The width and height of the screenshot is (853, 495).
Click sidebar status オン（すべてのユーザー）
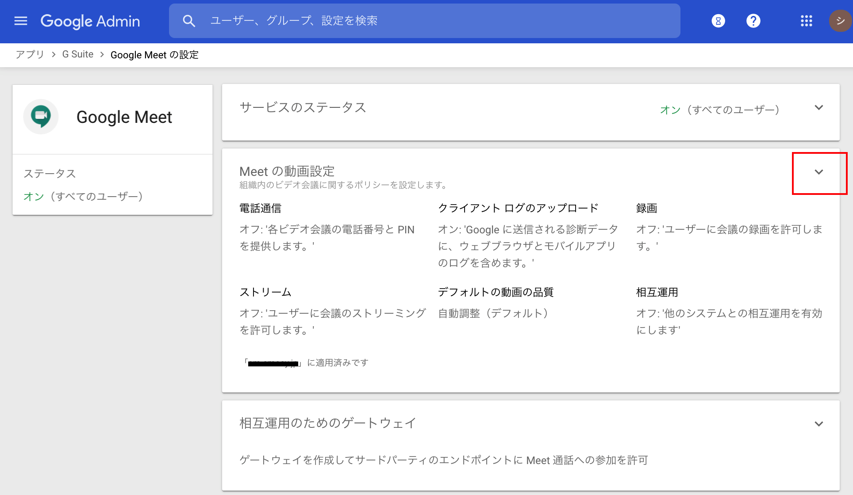tap(83, 196)
